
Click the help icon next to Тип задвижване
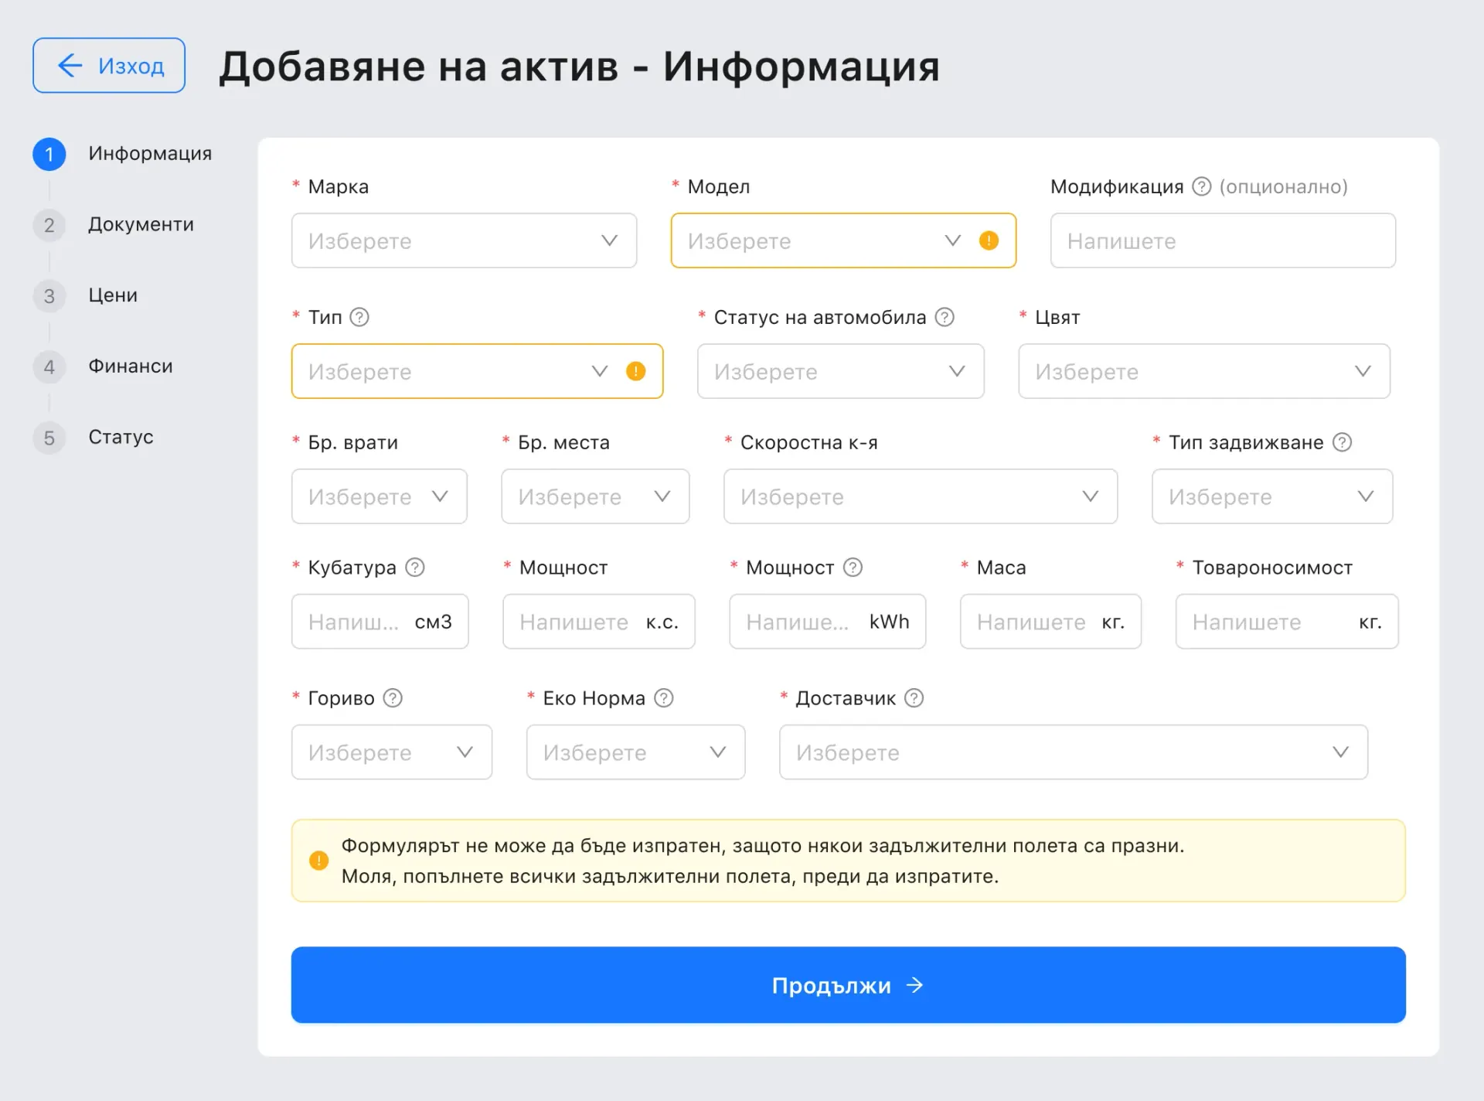coord(1342,442)
